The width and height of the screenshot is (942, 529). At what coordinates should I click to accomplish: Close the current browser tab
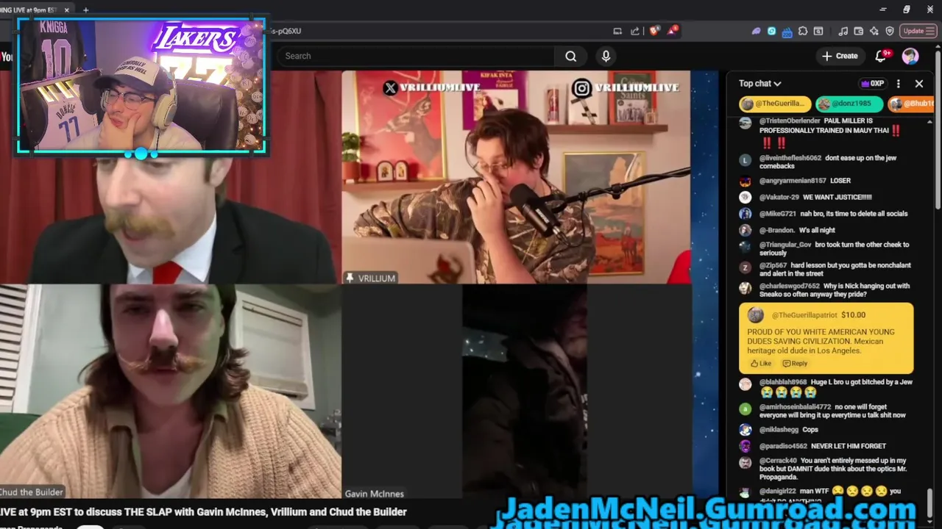67,10
